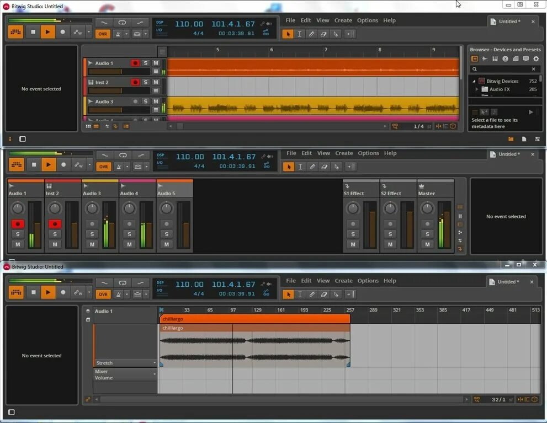The image size is (547, 423).
Task: Select the Knife tool in top window
Action: (336, 34)
